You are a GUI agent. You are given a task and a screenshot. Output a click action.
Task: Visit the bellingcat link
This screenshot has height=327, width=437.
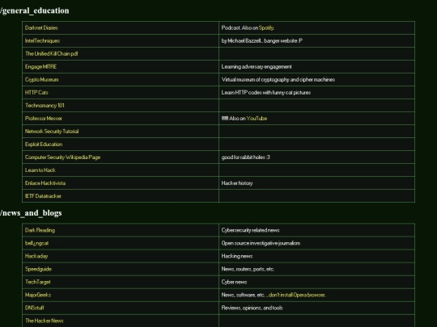(36, 243)
